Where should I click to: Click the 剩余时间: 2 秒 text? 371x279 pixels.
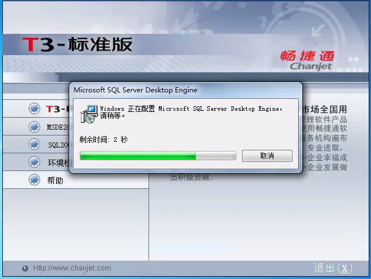tap(103, 139)
